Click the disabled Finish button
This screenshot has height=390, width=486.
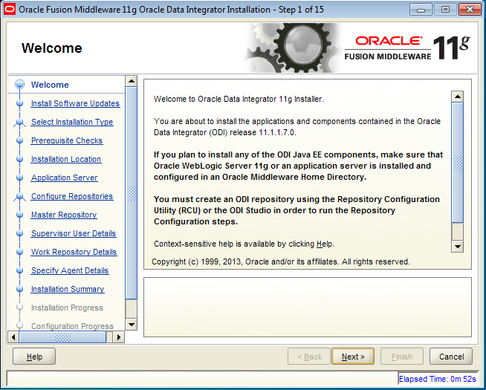pyautogui.click(x=402, y=357)
